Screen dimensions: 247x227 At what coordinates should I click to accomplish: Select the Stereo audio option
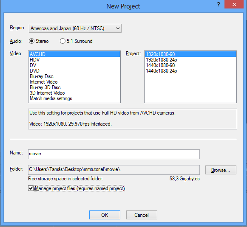pos(31,41)
